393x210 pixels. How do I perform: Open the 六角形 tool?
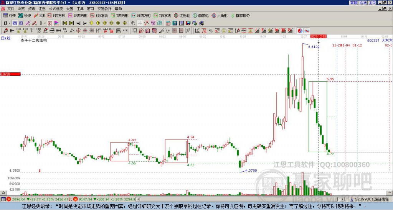(x=220, y=15)
